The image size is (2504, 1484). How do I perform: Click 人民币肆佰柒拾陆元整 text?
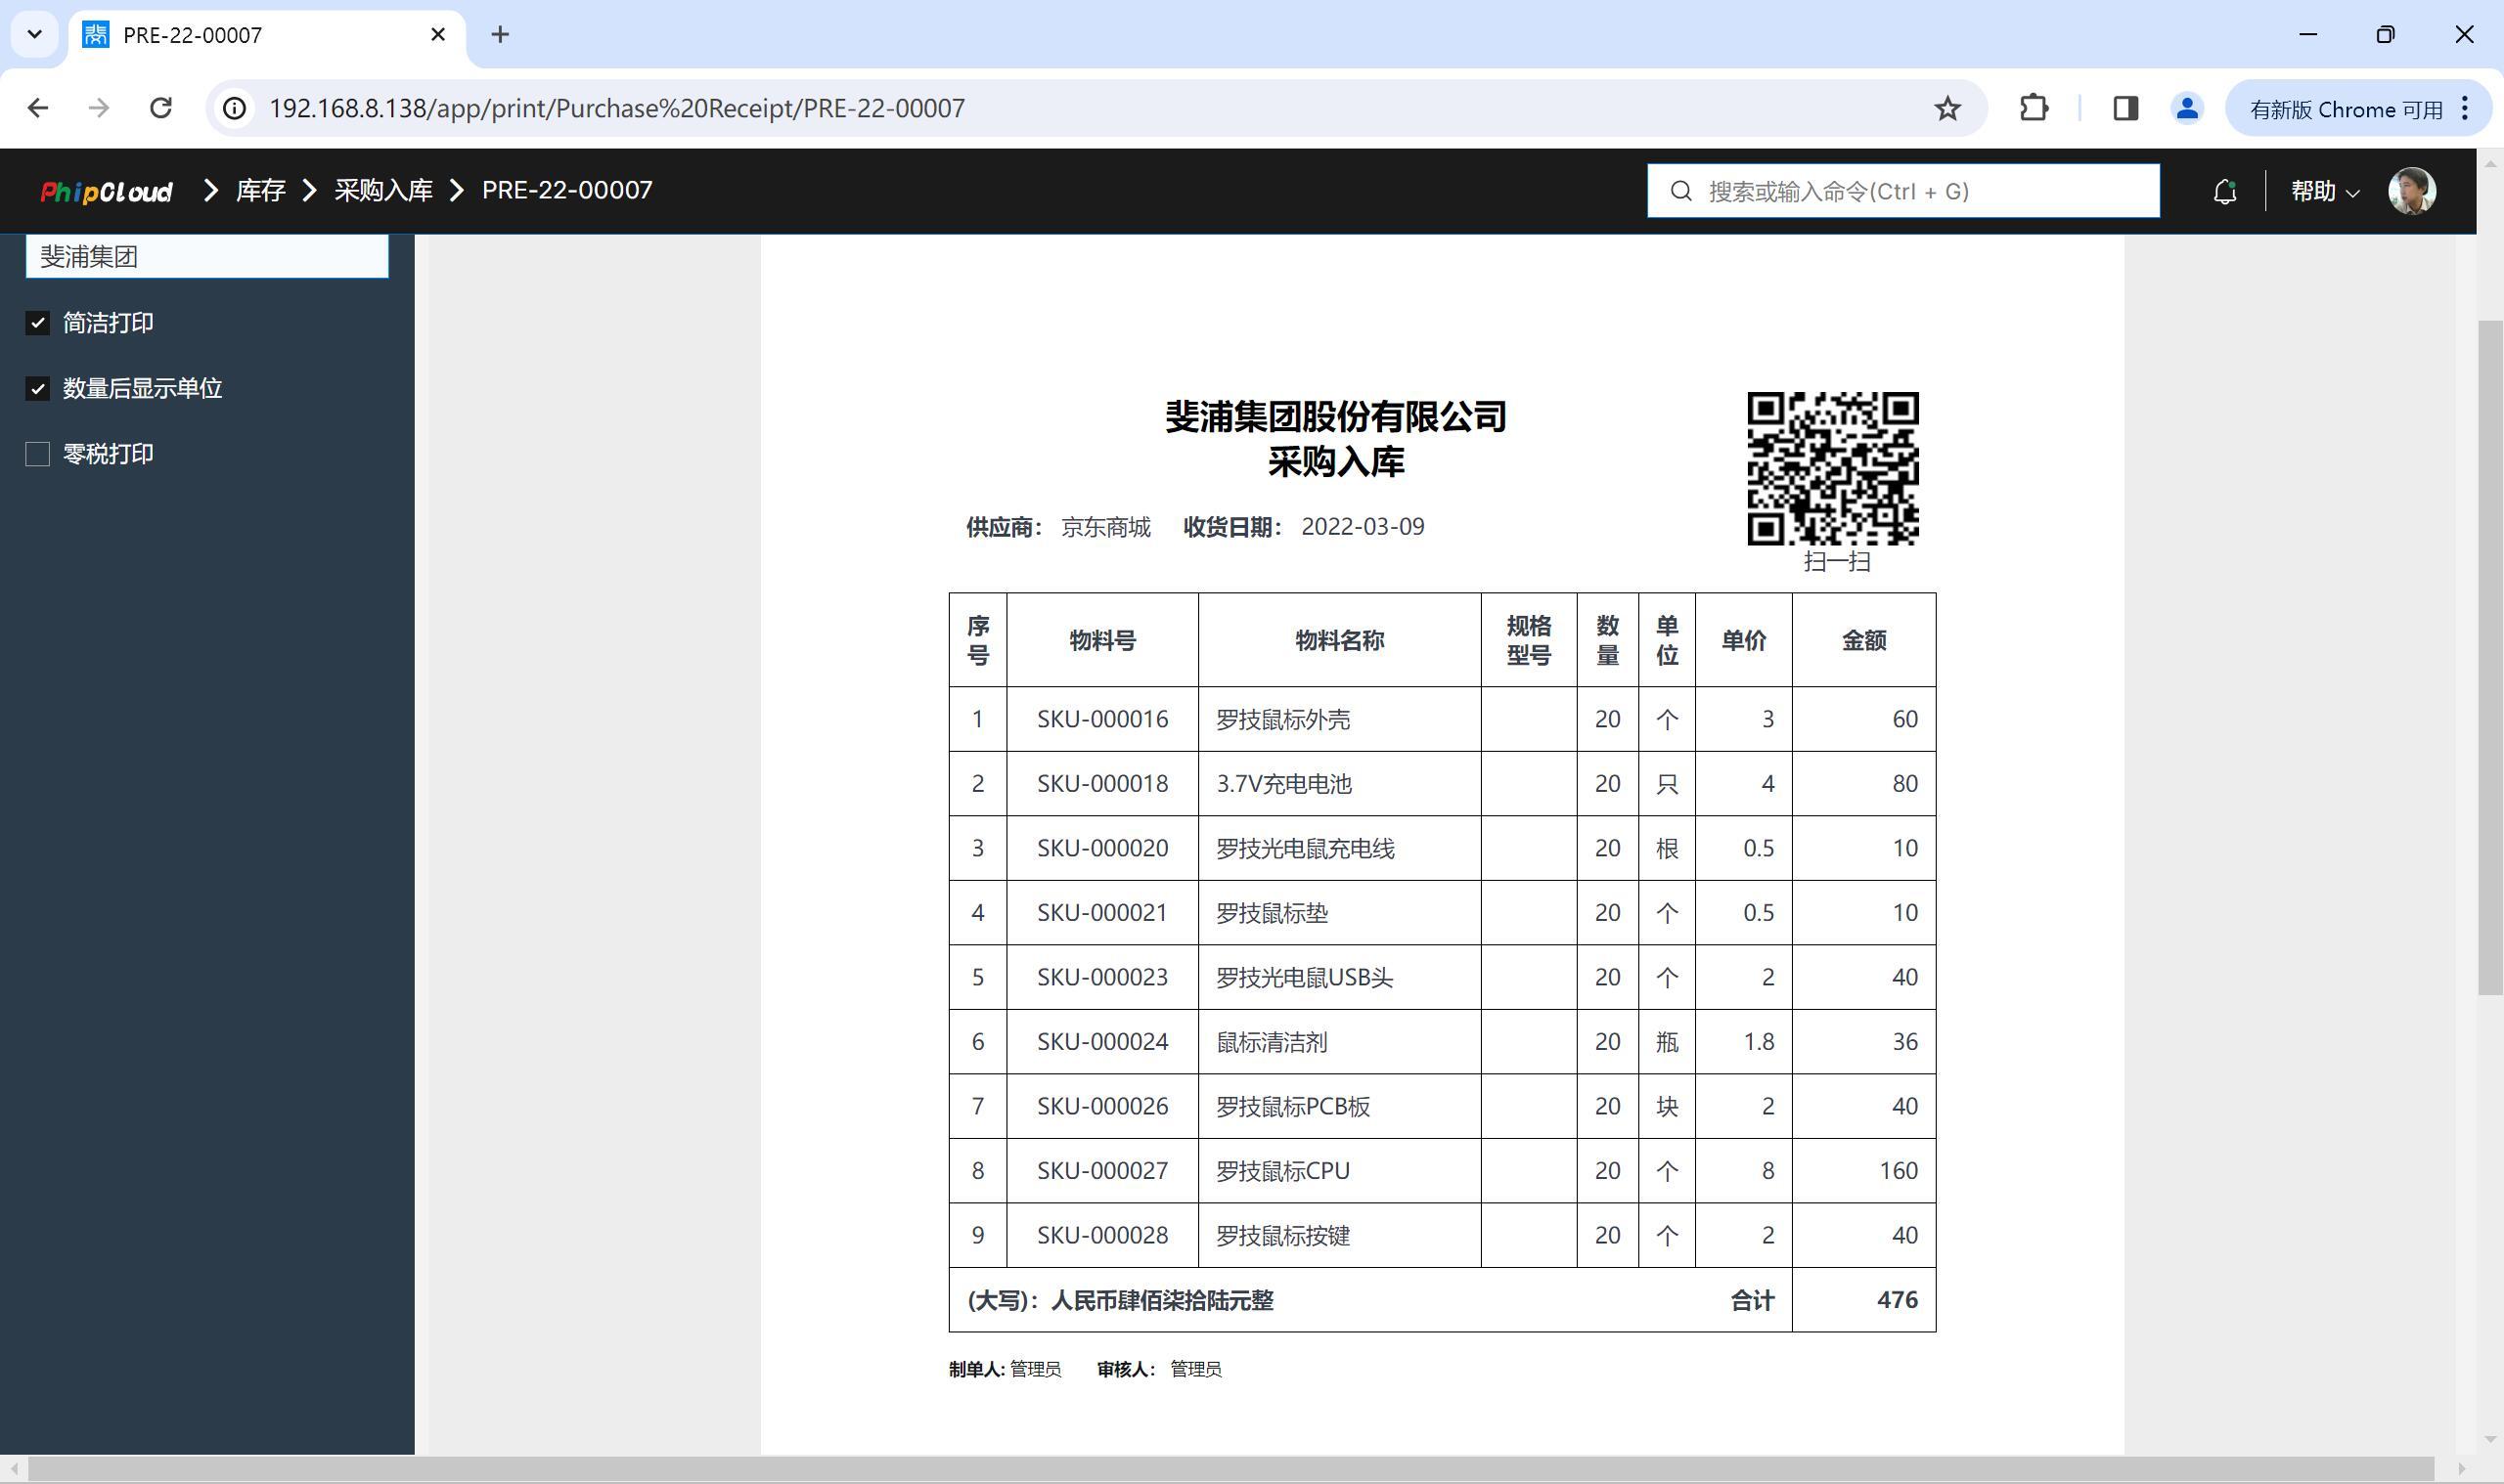(1161, 1300)
